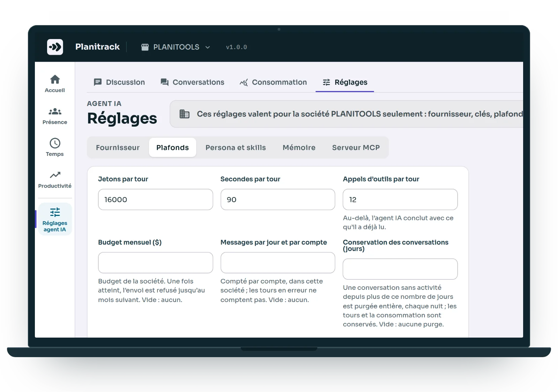Click the AGENT IA heading label
The image size is (558, 392).
pos(104,104)
